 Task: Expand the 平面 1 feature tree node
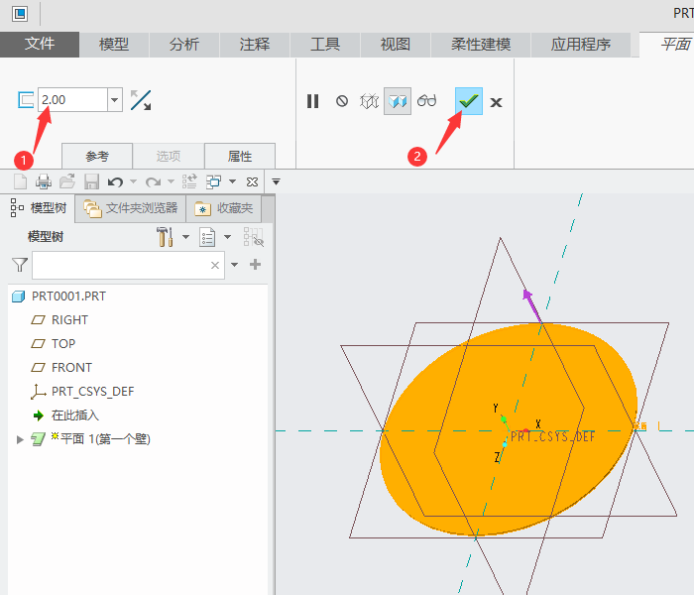pos(20,439)
